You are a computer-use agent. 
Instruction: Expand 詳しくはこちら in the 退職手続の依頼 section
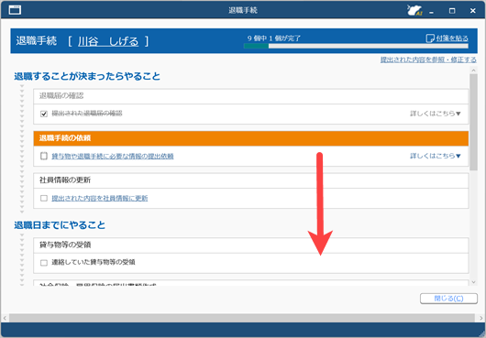click(x=436, y=156)
